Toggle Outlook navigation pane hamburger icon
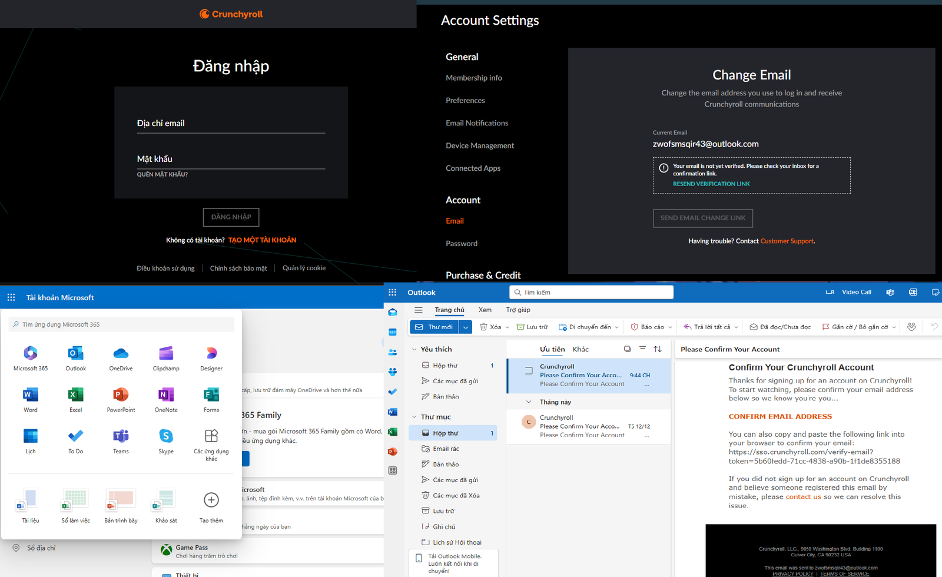 pos(419,310)
